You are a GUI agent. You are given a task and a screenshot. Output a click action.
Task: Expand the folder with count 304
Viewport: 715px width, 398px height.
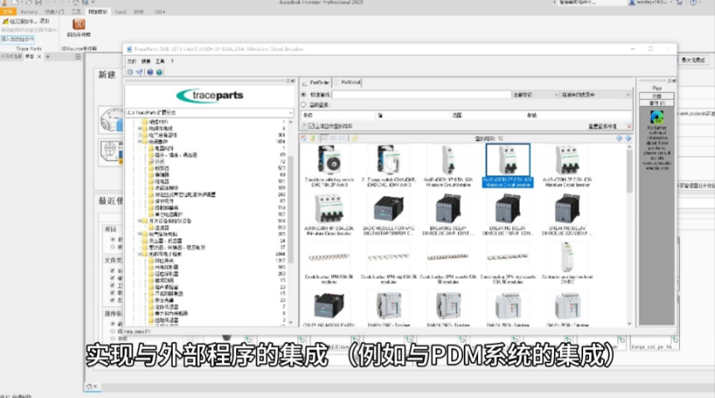click(x=140, y=135)
